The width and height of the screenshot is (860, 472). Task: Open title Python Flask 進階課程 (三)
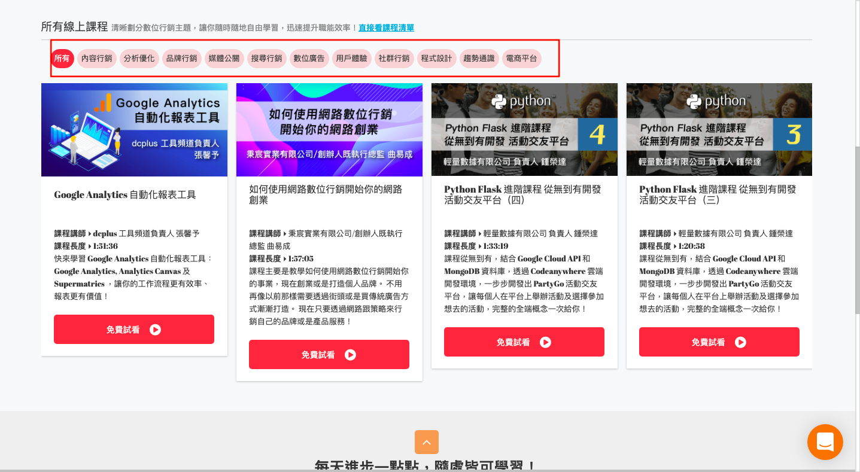718,195
